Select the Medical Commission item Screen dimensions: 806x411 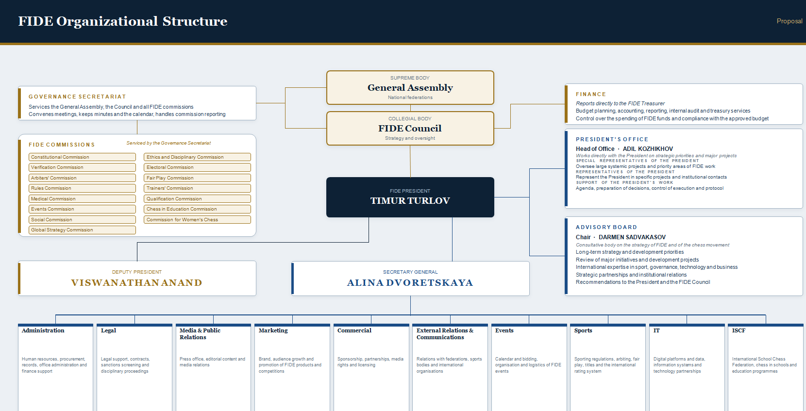[x=82, y=199]
